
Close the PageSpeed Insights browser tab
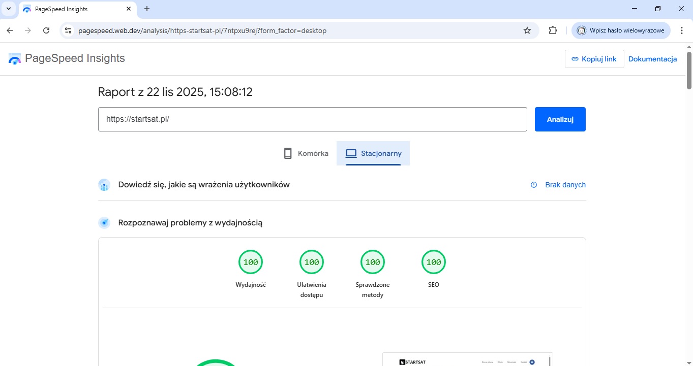coord(129,9)
